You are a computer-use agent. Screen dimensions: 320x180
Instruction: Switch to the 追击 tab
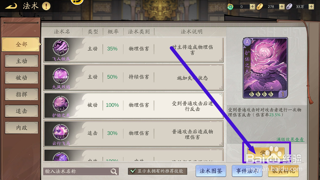[x=22, y=111]
